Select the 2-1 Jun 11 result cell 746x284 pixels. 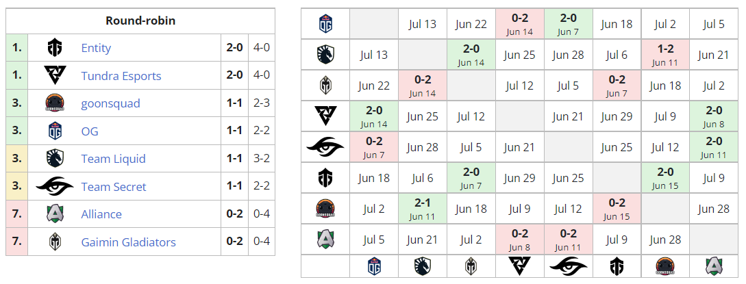pos(422,208)
